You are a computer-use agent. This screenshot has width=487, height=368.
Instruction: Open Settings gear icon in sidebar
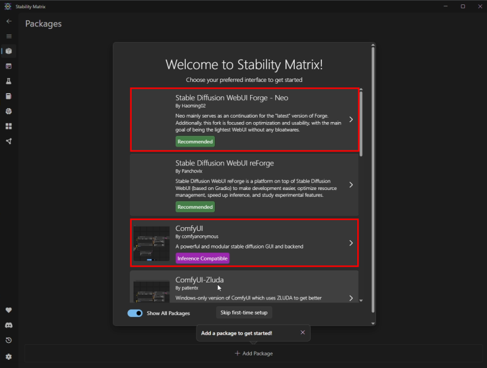pyautogui.click(x=9, y=357)
